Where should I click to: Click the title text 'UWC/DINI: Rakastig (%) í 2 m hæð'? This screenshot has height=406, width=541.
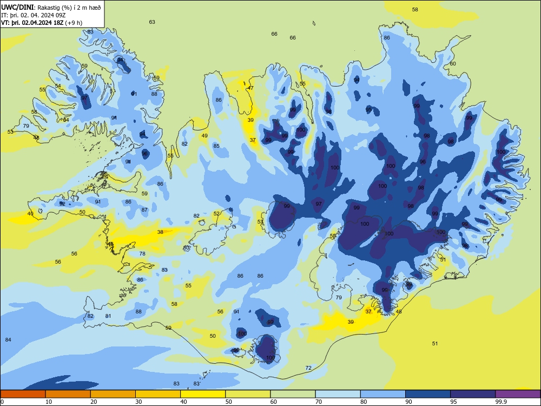point(51,8)
